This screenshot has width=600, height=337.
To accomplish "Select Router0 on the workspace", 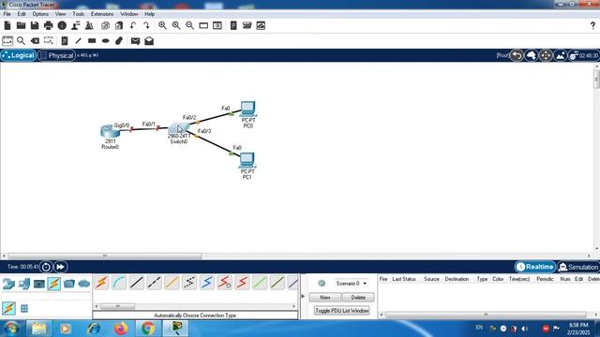I will tap(110, 131).
